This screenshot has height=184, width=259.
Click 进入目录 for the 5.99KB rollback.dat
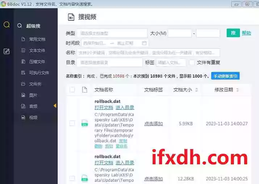[125, 108]
